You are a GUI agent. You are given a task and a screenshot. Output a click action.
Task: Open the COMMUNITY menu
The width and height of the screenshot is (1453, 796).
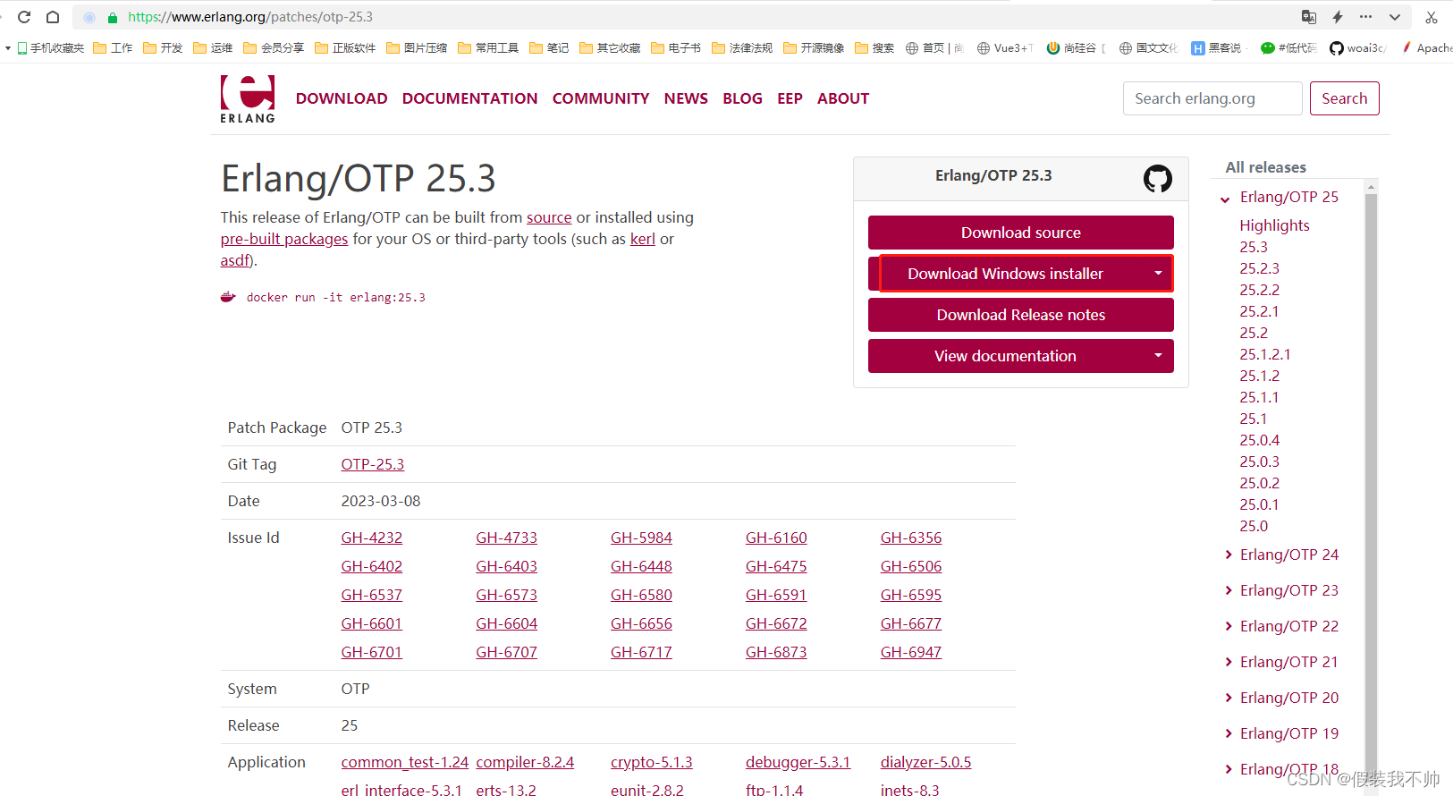coord(601,98)
